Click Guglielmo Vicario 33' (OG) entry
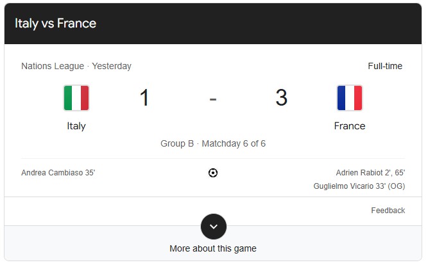The width and height of the screenshot is (428, 265). [359, 186]
